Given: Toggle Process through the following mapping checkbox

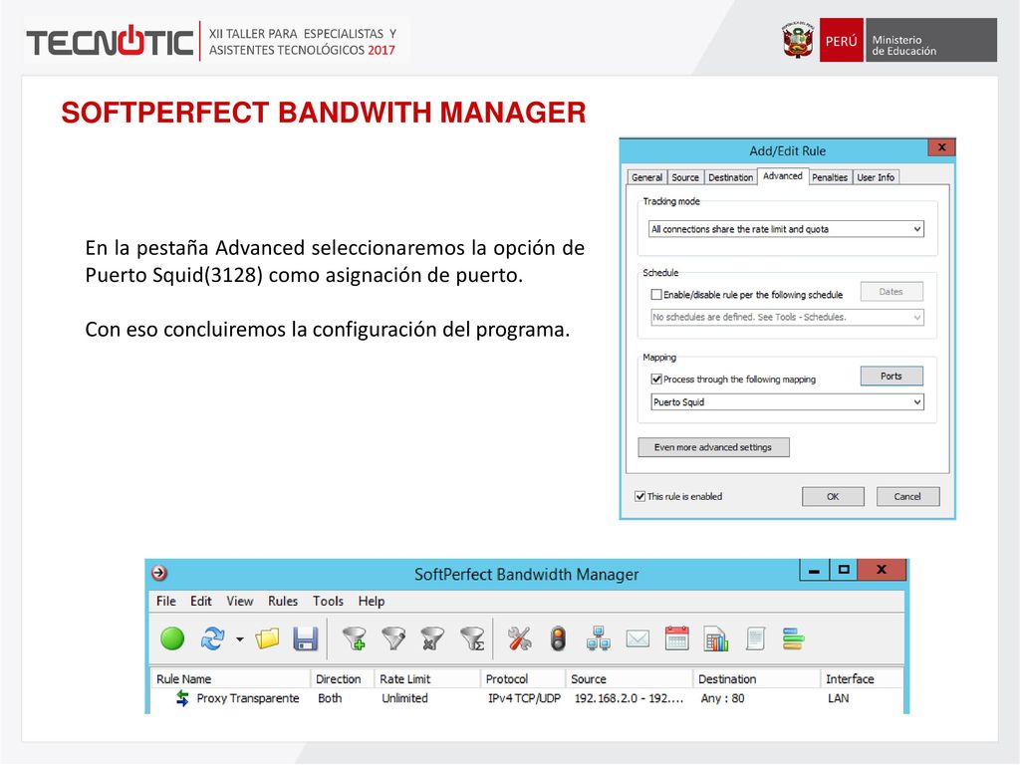Looking at the screenshot, I should click(x=656, y=380).
